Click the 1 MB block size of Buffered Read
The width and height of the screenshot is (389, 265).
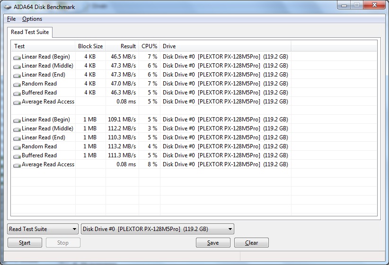90,155
